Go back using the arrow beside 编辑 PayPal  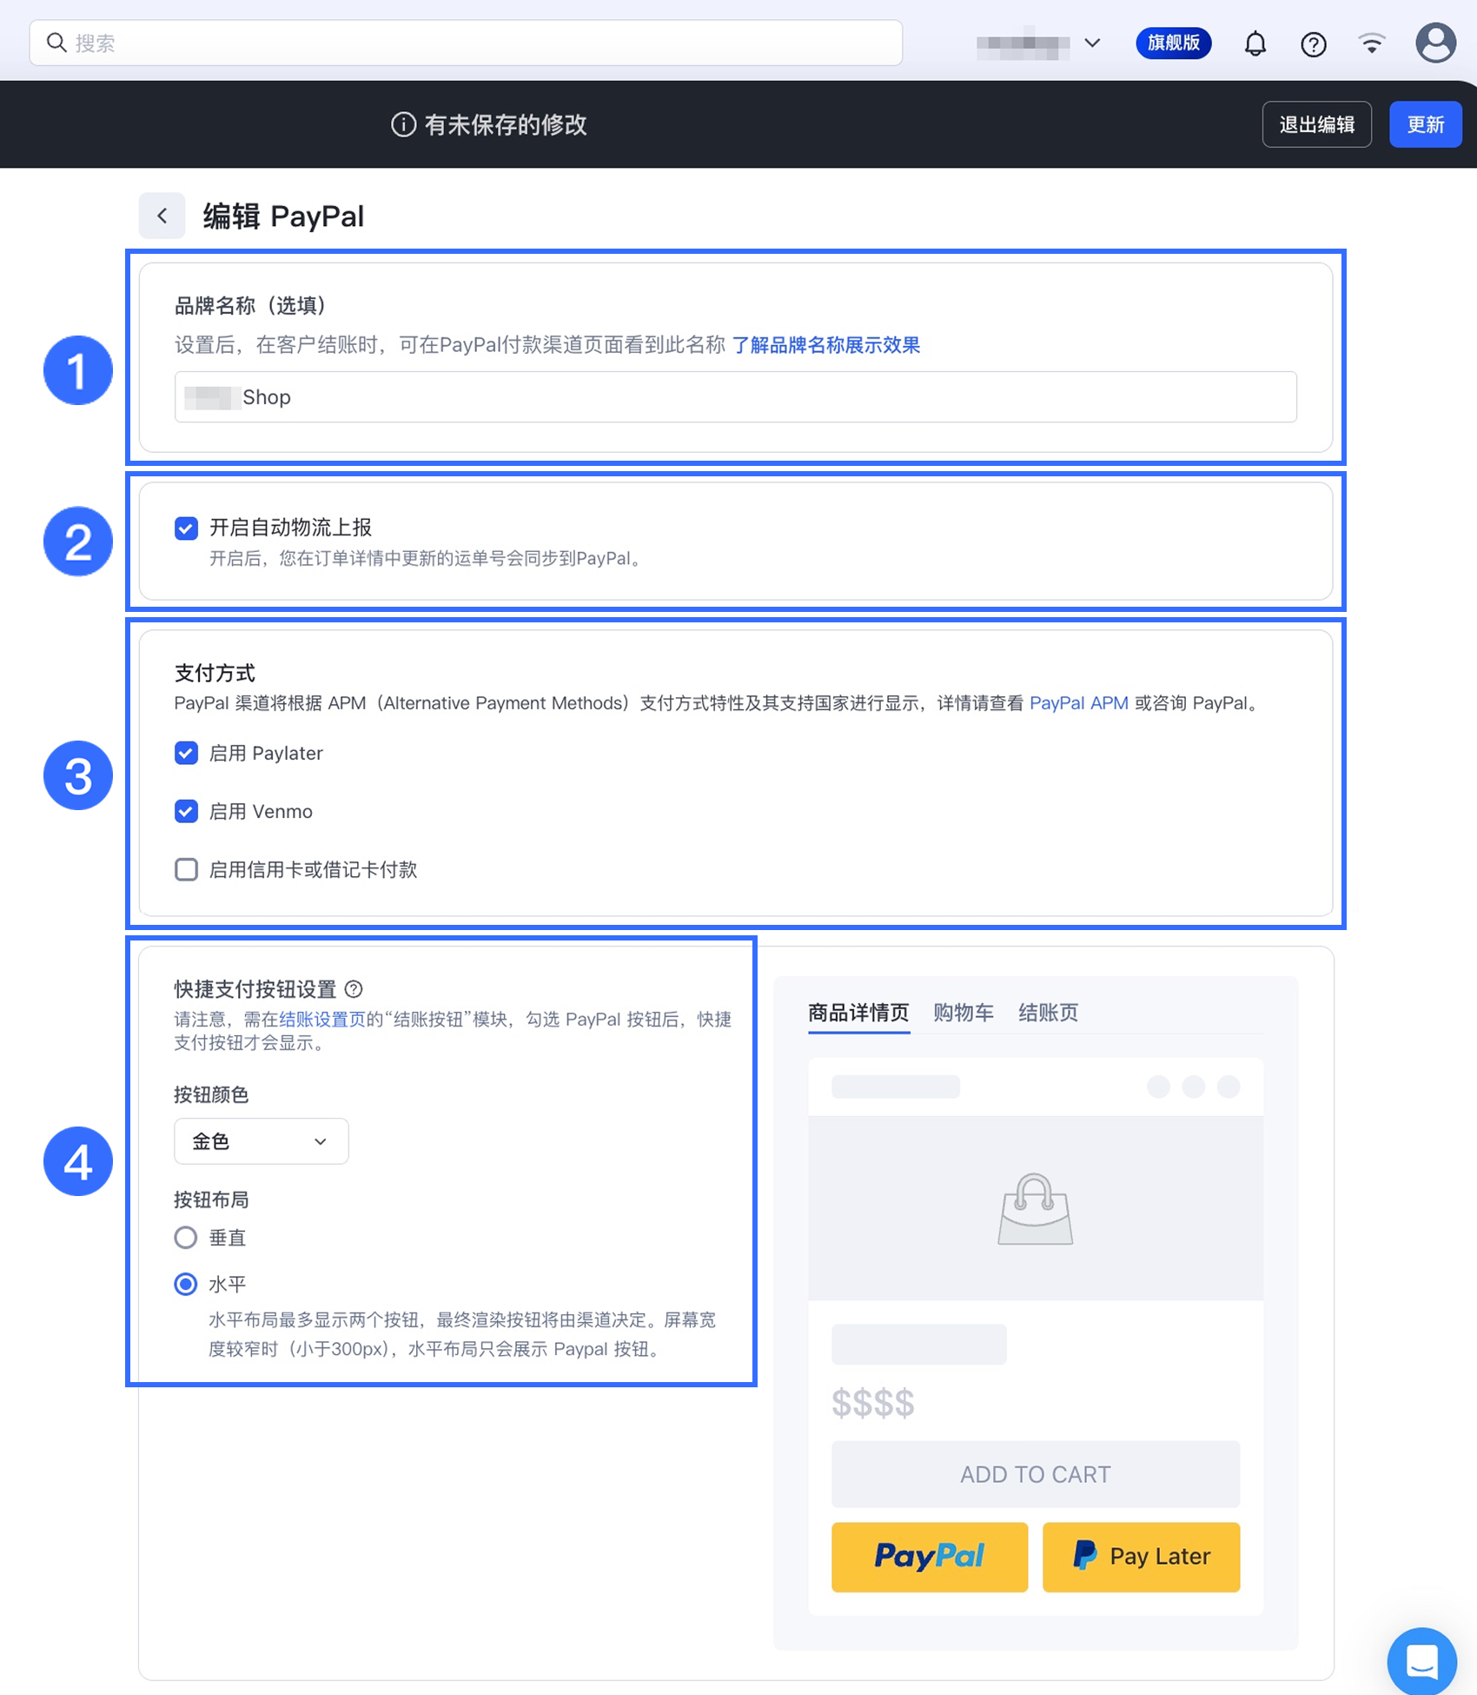pos(162,216)
